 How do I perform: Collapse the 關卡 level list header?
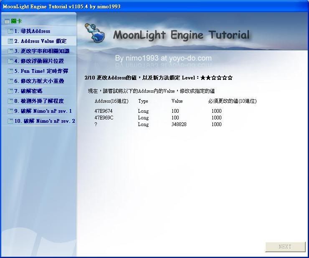(x=7, y=21)
